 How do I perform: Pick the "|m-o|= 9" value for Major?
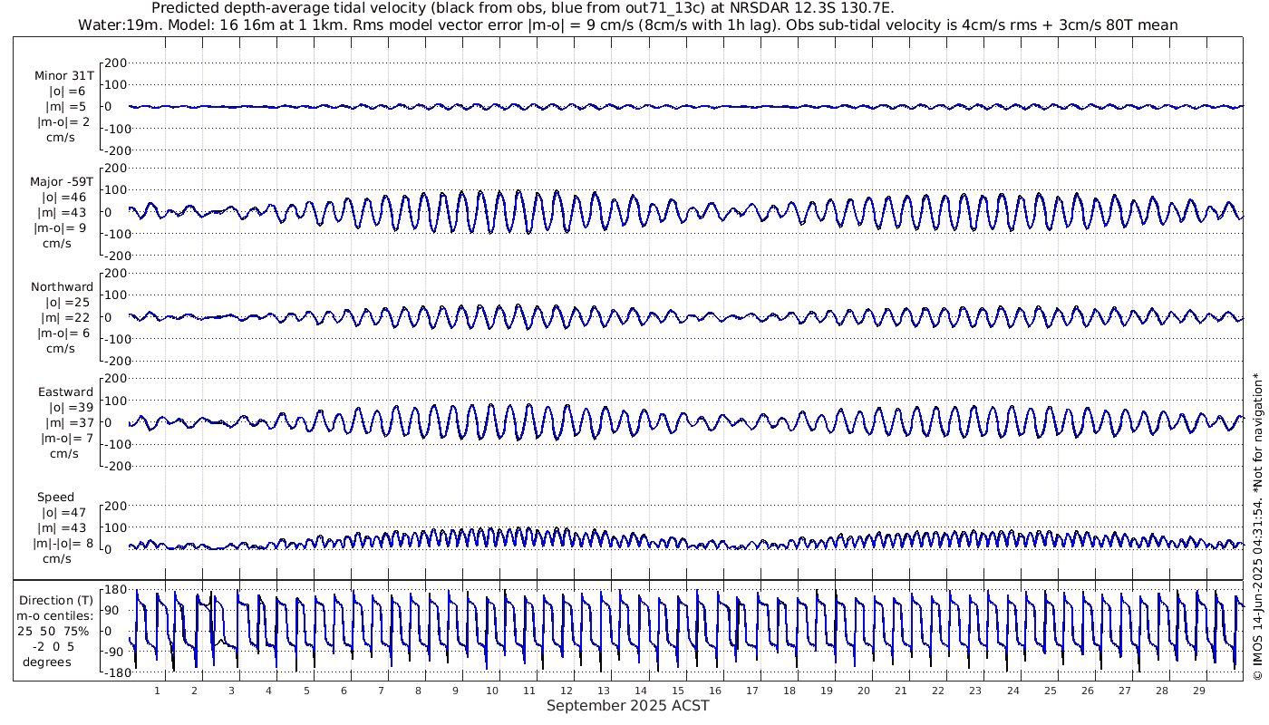tap(62, 227)
